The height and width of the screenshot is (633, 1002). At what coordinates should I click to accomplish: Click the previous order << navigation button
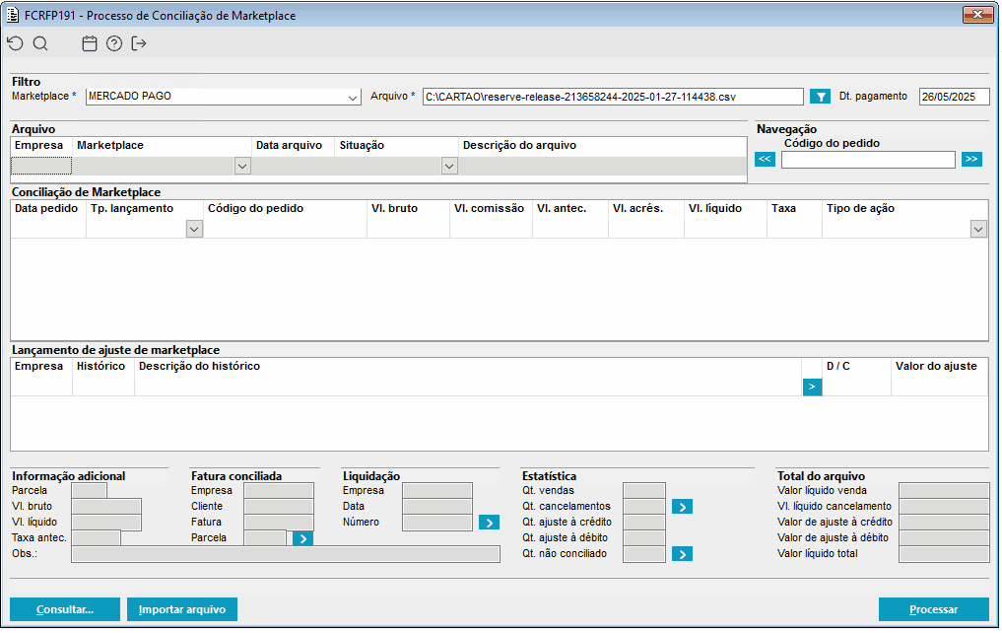765,159
